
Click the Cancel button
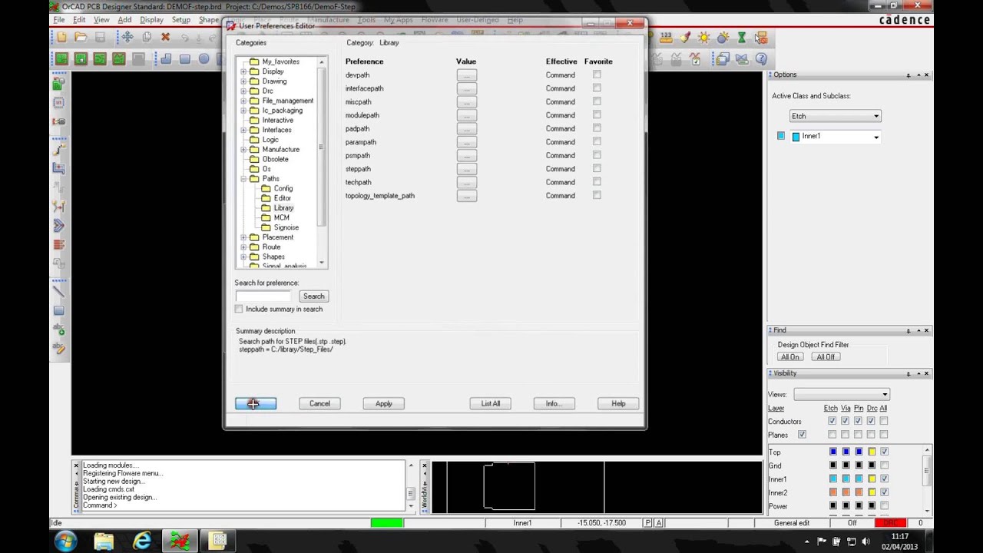click(319, 403)
